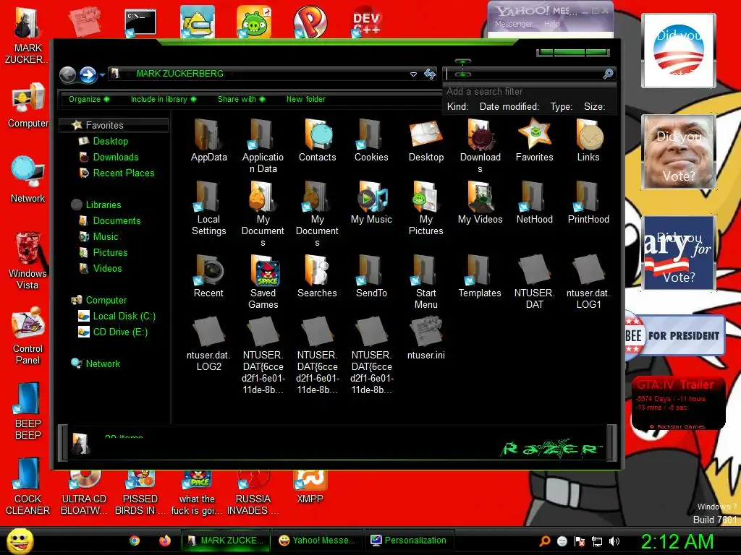Add the Date modified: search filter
The height and width of the screenshot is (555, 741).
[x=509, y=107]
